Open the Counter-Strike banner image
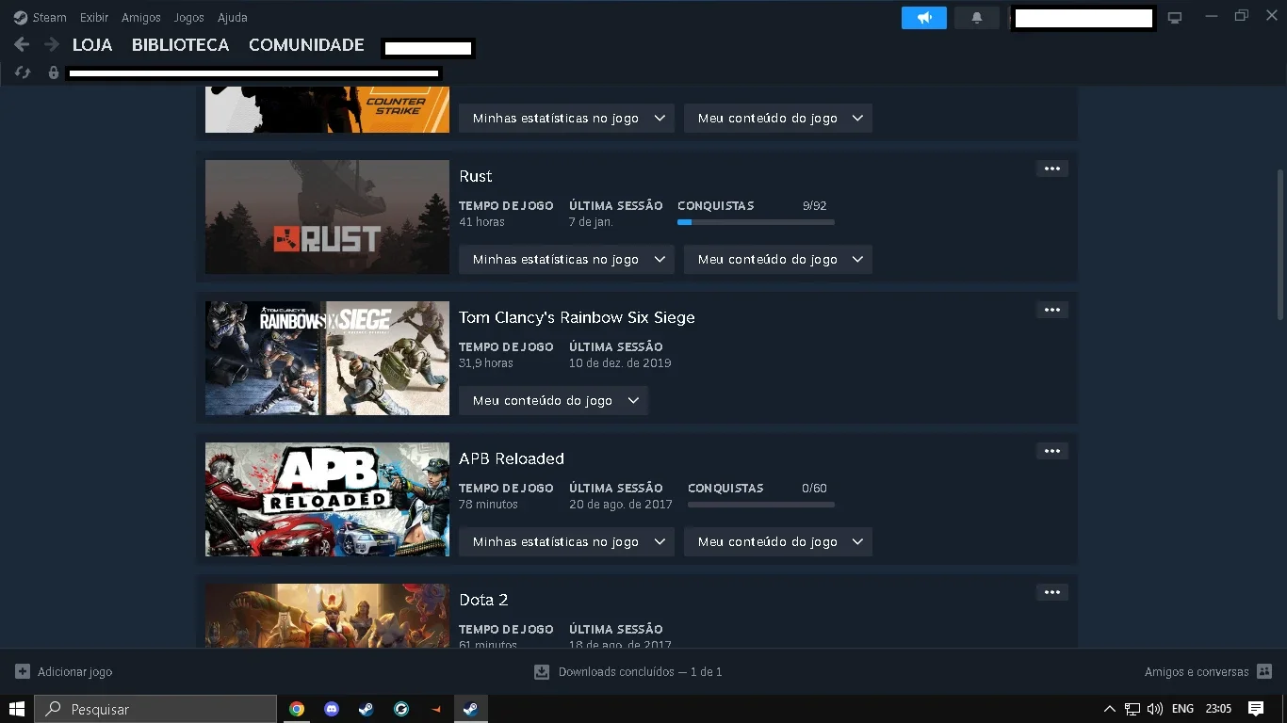This screenshot has width=1287, height=723. (x=327, y=109)
